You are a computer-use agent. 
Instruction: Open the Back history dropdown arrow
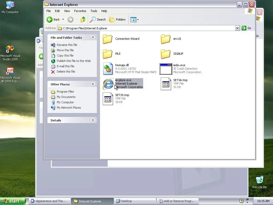(x=63, y=19)
